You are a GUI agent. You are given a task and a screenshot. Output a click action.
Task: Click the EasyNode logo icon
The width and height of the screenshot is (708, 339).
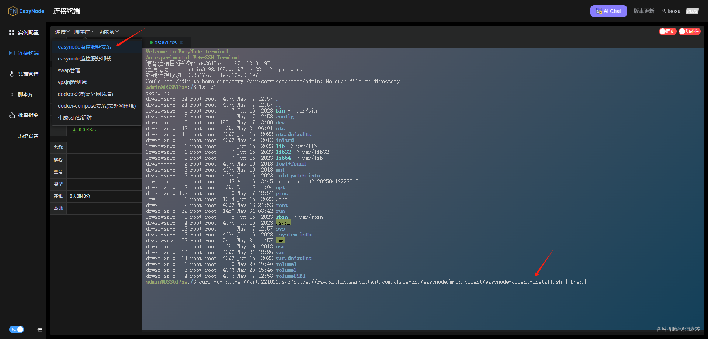click(x=13, y=11)
